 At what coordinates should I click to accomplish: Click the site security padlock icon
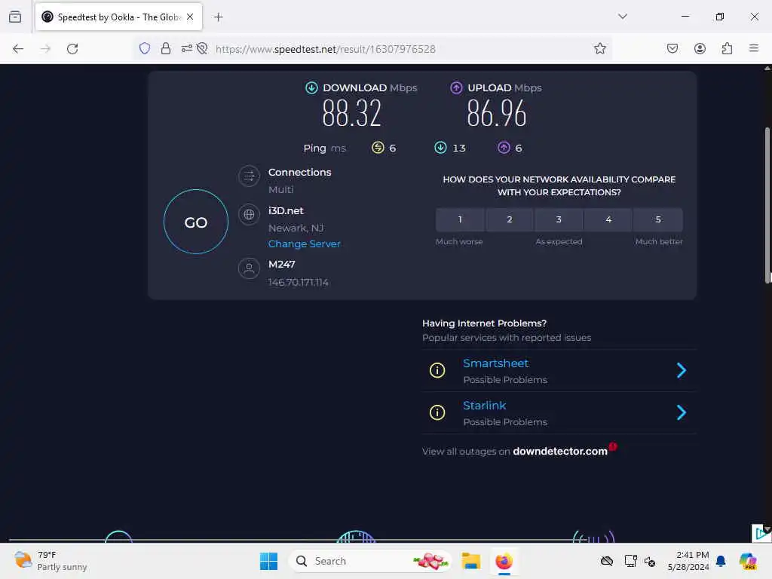[166, 48]
